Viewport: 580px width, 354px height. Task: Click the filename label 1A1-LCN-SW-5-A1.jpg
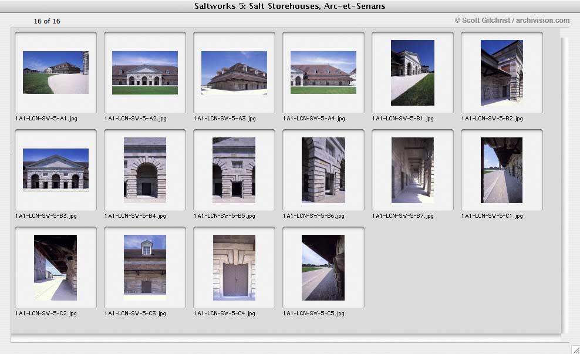pyautogui.click(x=46, y=119)
